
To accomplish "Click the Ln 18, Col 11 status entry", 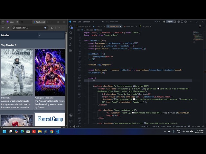I will point(145,126).
